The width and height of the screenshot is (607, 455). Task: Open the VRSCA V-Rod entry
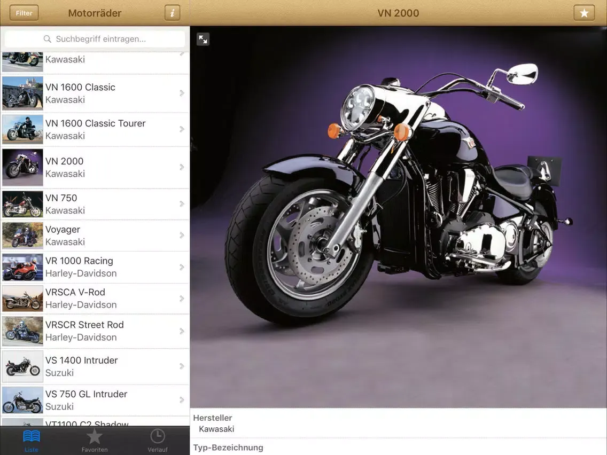coord(95,299)
